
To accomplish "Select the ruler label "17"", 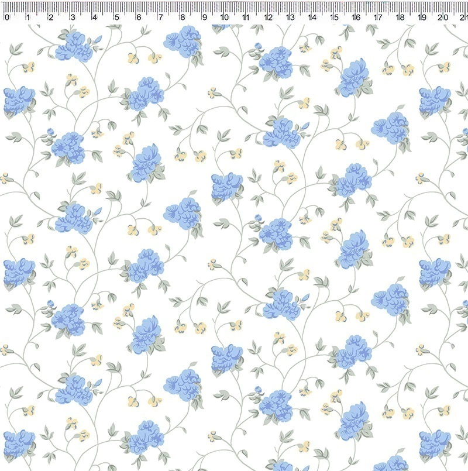I will (378, 17).
